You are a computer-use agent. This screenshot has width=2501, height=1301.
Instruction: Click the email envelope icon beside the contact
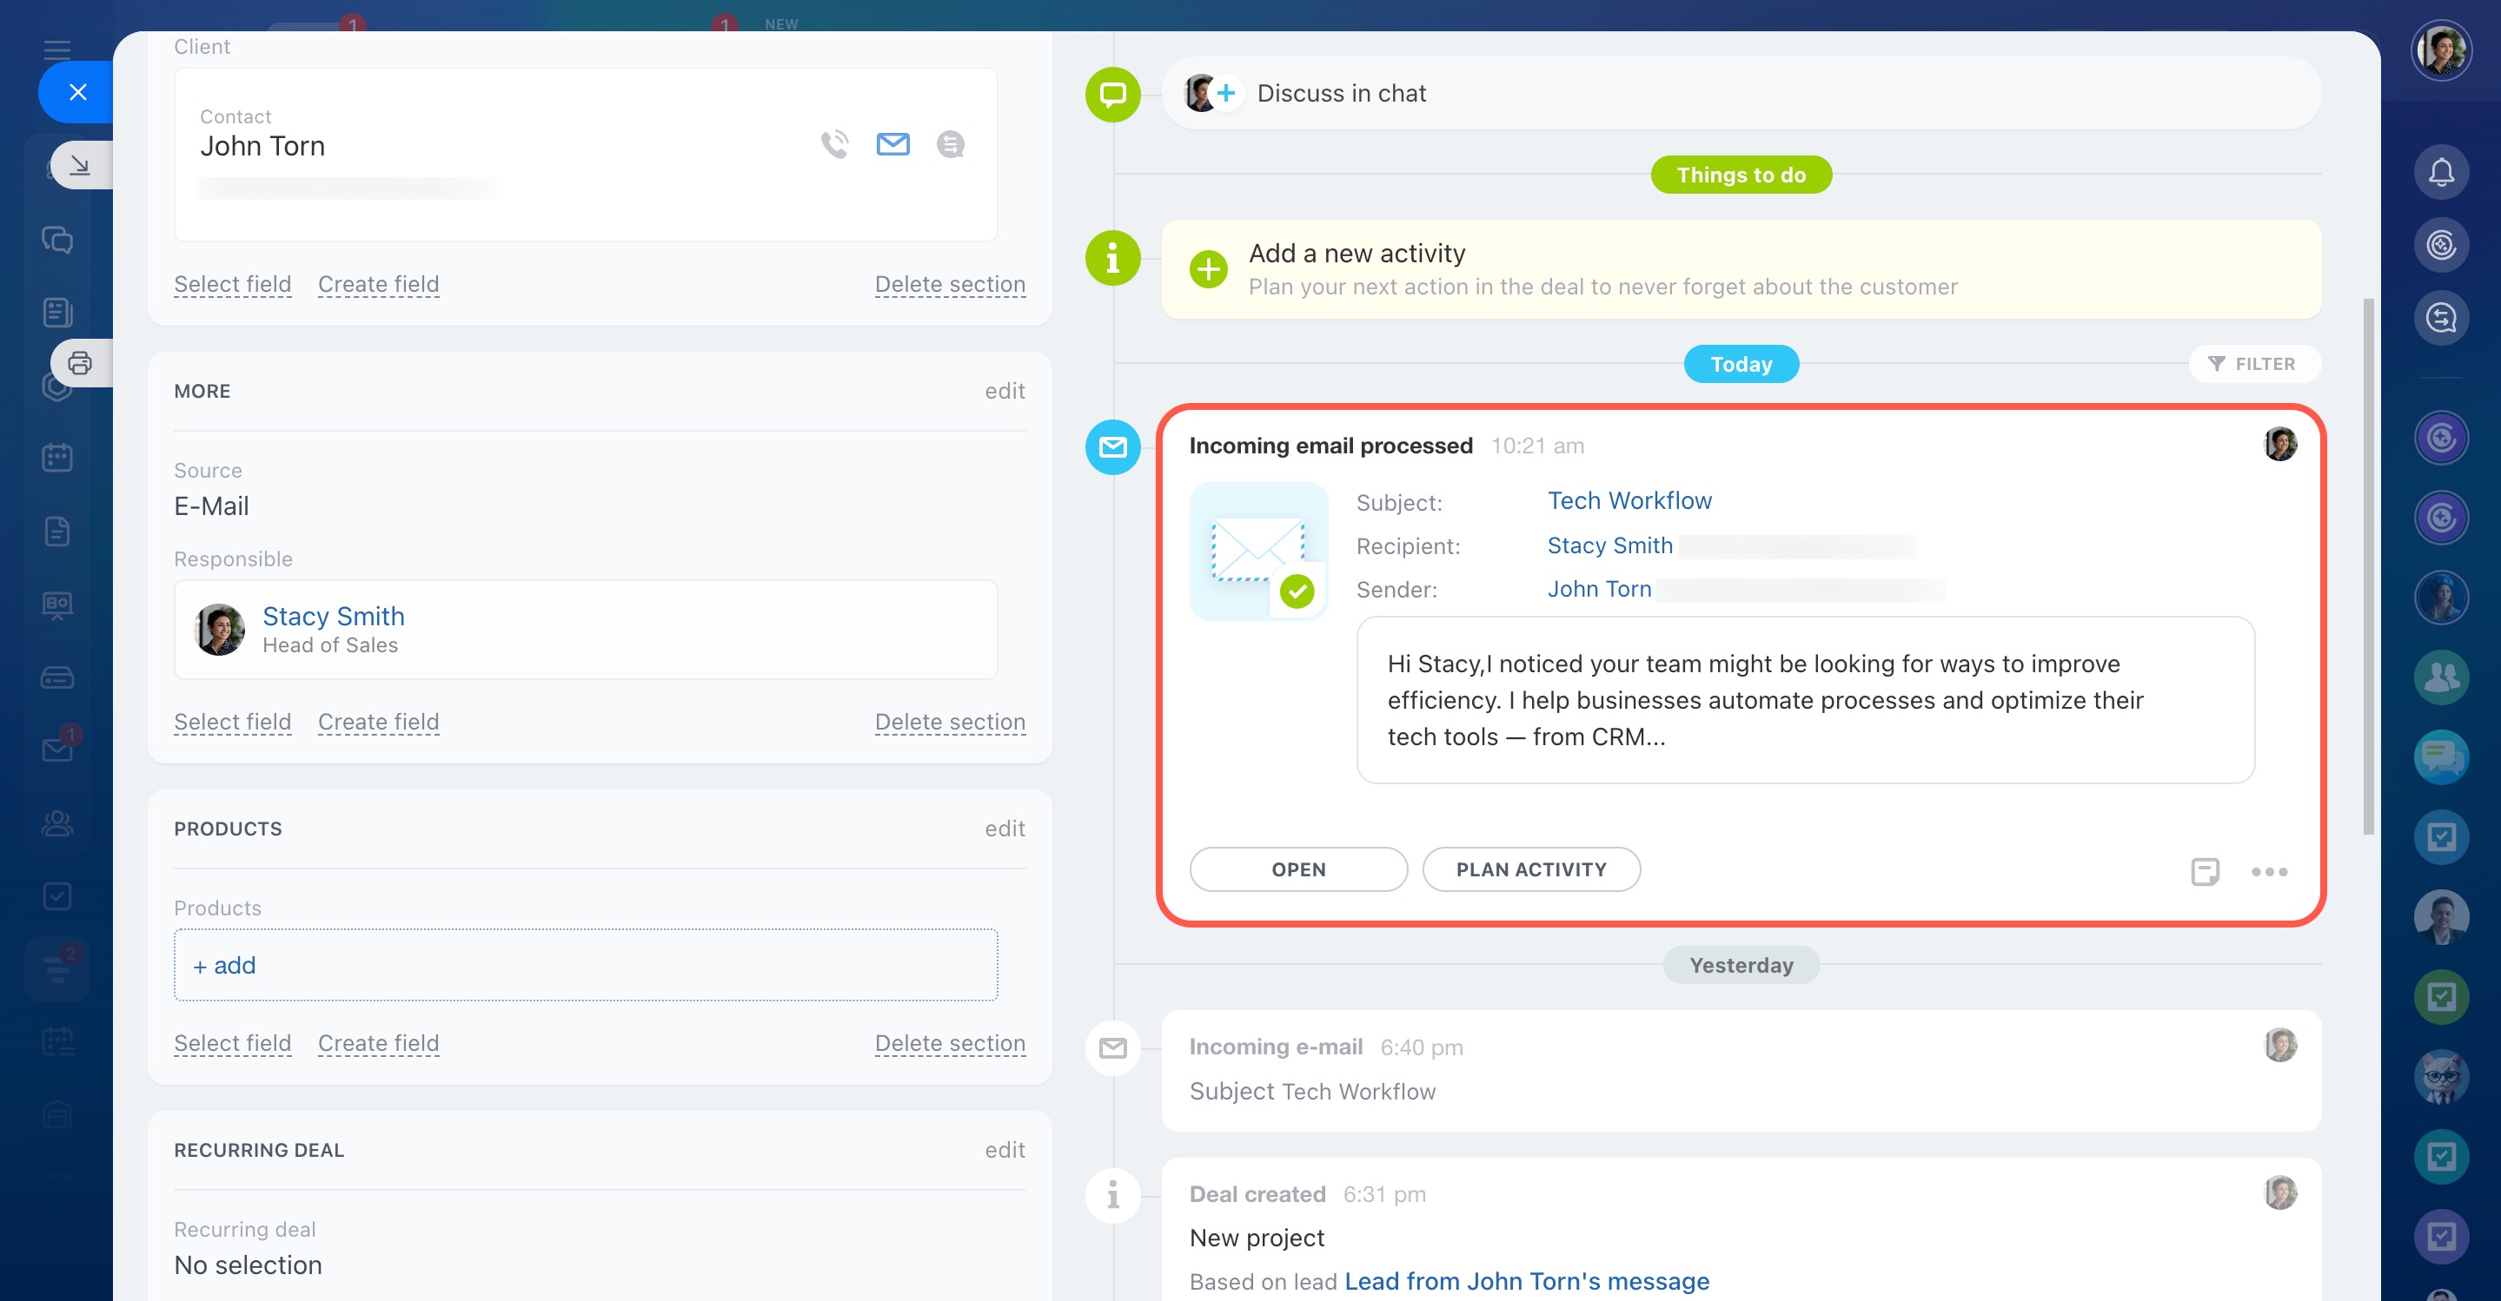click(x=892, y=144)
